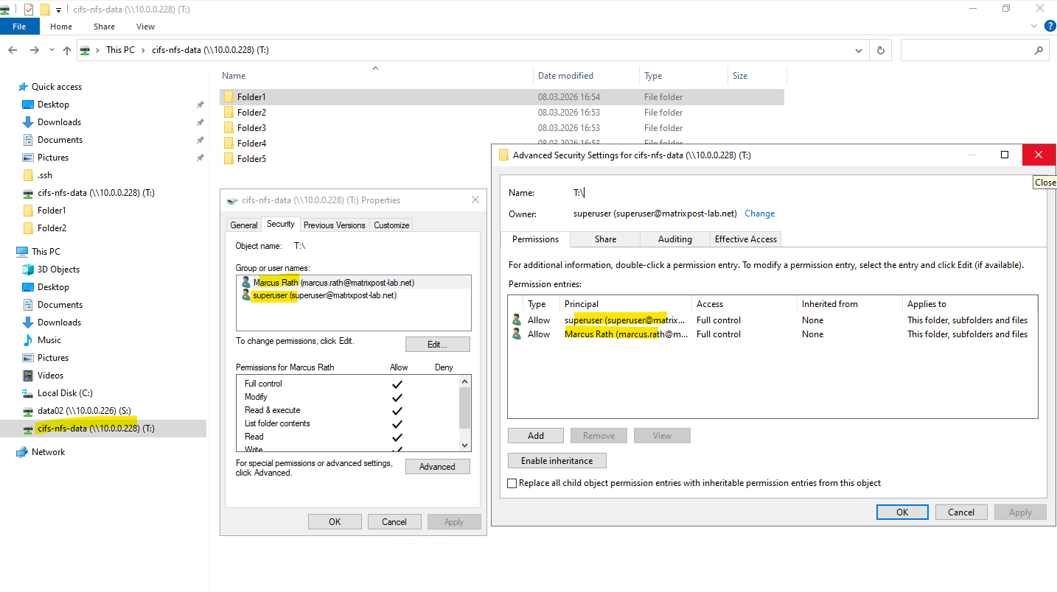This screenshot has width=1057, height=592.
Task: Open data02 network drive (S:)
Action: tap(84, 411)
